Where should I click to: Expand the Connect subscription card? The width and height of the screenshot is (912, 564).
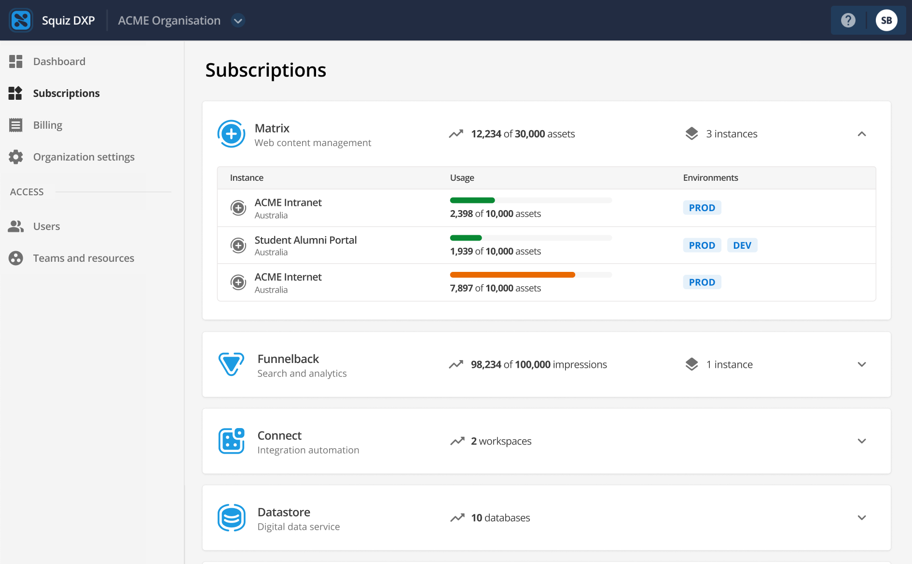pyautogui.click(x=862, y=441)
